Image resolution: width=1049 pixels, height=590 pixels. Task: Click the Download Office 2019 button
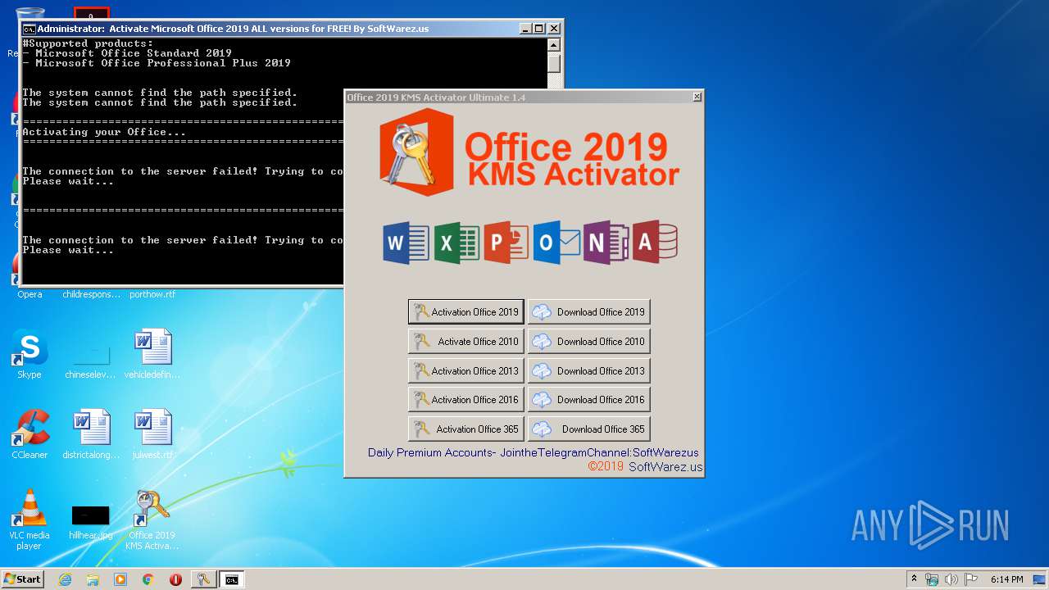(x=588, y=311)
